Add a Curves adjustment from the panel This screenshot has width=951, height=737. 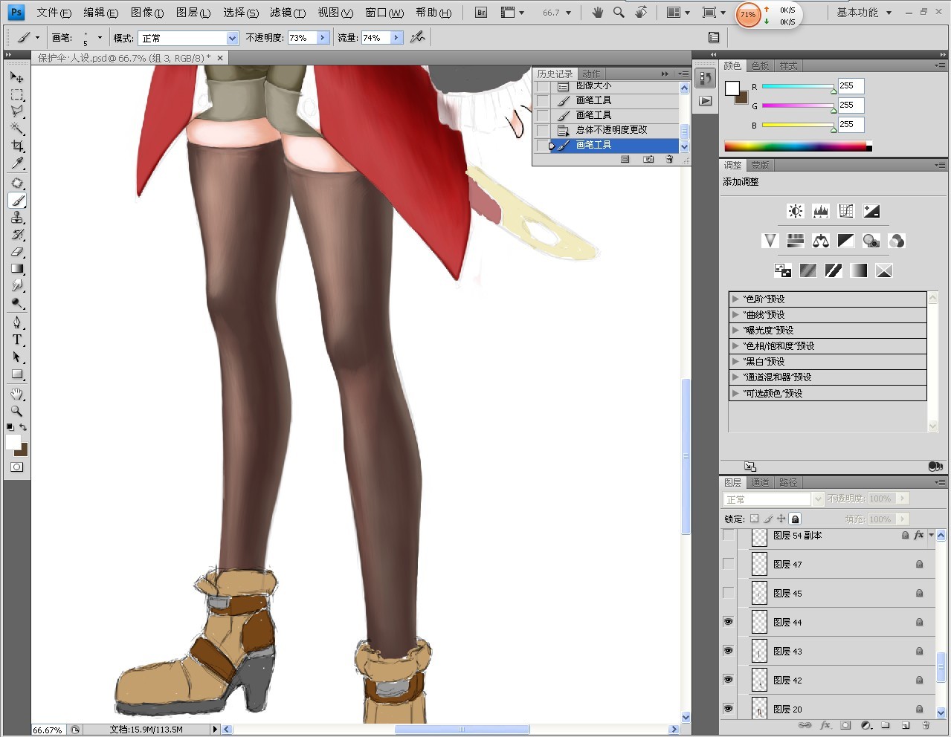846,211
